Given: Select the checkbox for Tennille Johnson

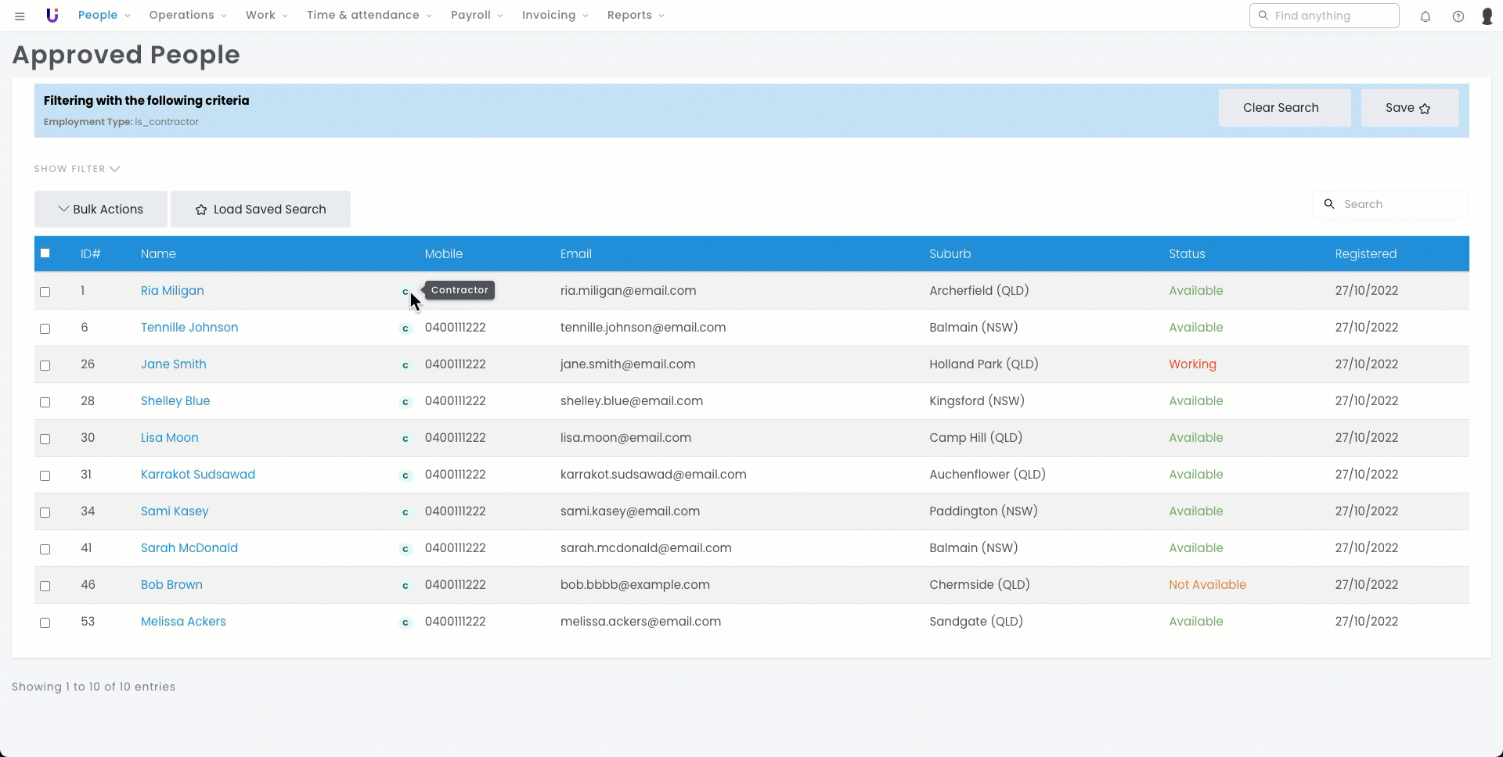Looking at the screenshot, I should (x=45, y=328).
